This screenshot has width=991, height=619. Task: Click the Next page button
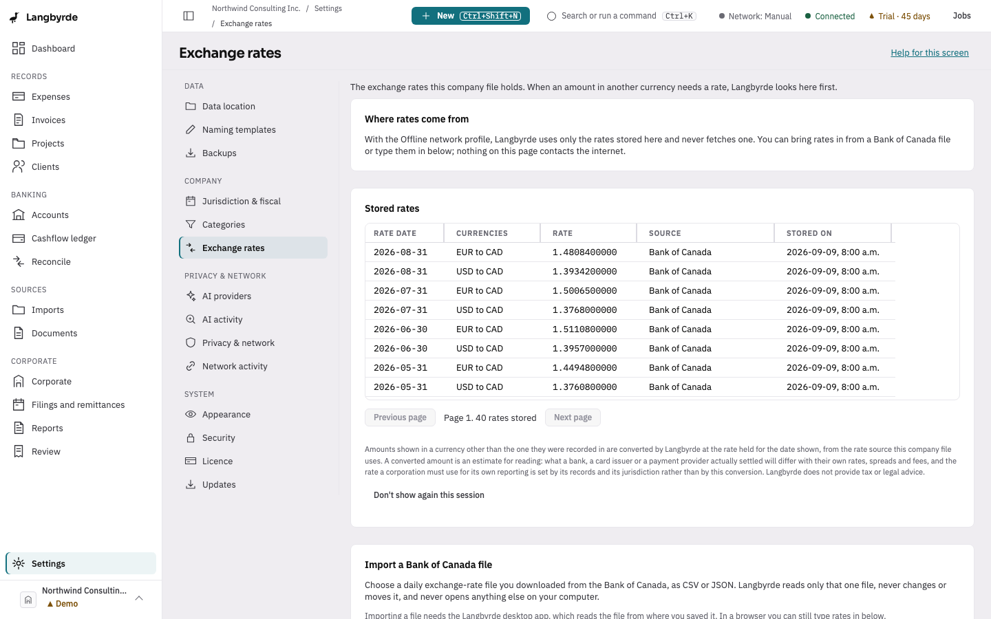(573, 417)
